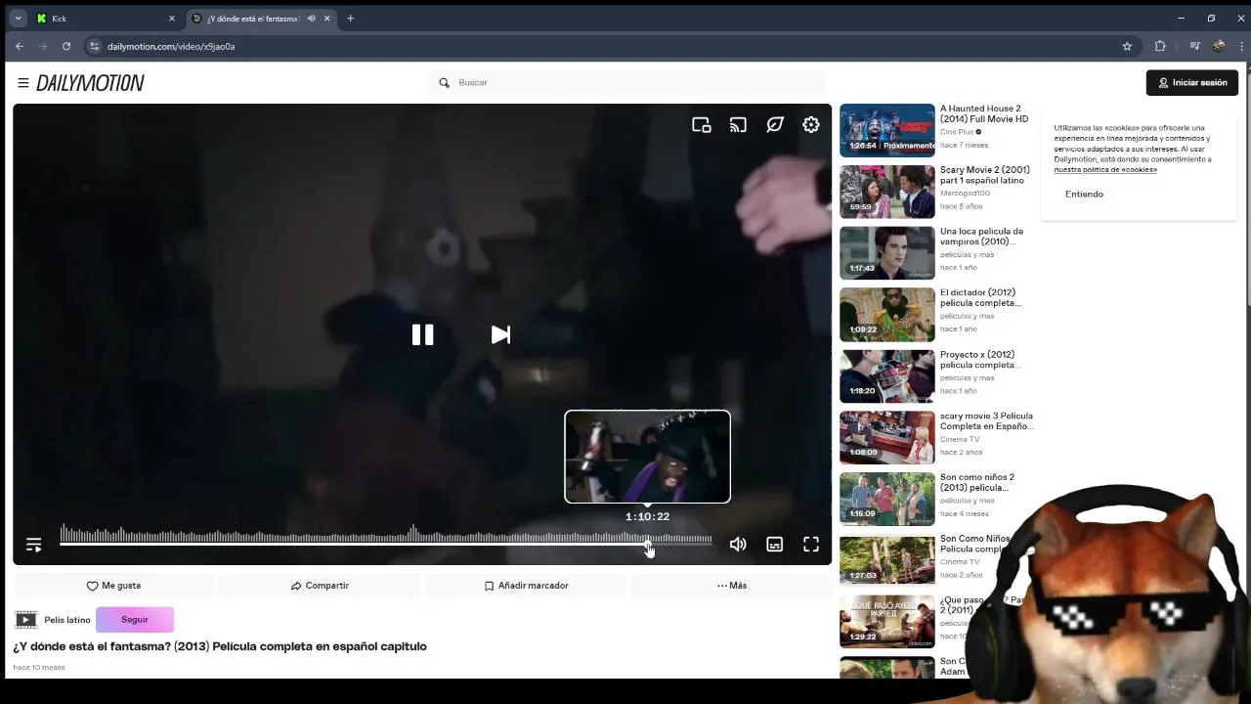Reload the page with the refresh icon
Image resolution: width=1251 pixels, height=704 pixels.
point(66,46)
